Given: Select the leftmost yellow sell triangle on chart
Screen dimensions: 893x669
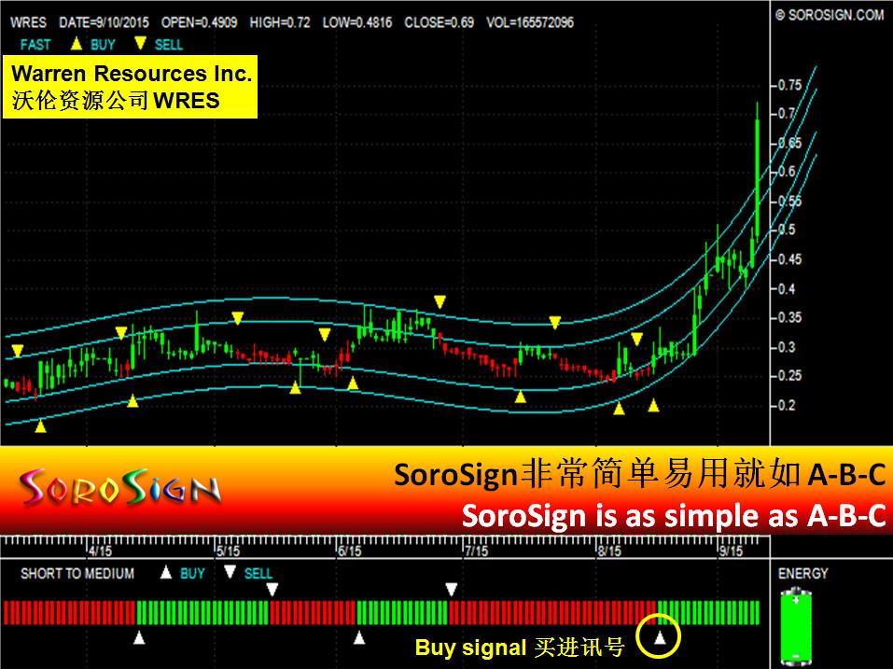Looking at the screenshot, I should 18,351.
